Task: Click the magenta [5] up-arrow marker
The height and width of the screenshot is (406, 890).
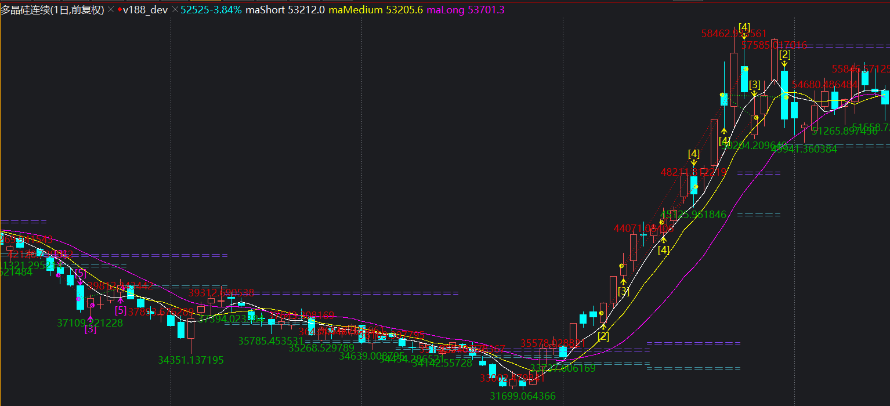Action: pos(120,310)
